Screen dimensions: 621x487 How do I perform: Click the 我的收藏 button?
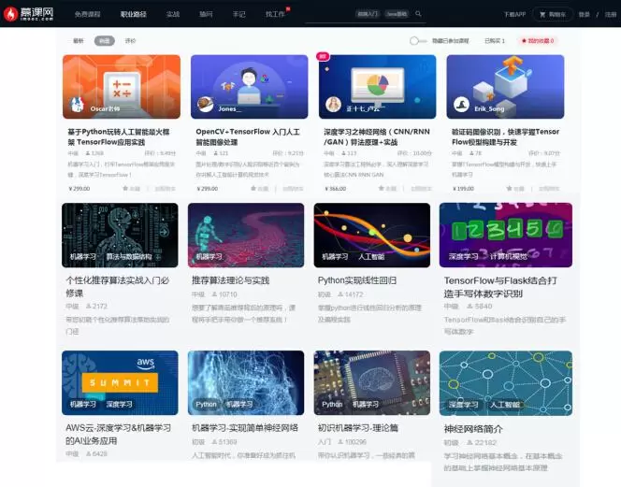pyautogui.click(x=539, y=41)
